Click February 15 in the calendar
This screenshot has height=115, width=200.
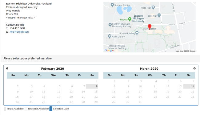coord(96,92)
